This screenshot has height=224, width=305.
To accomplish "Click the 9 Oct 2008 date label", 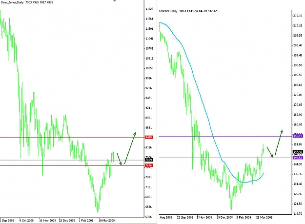I will click(26, 220).
